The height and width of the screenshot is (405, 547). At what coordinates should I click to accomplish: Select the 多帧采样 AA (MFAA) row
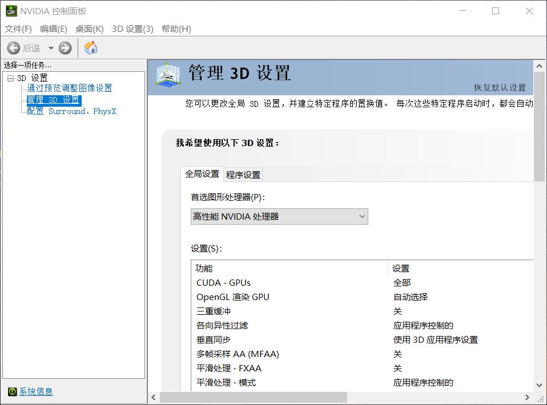(362, 354)
